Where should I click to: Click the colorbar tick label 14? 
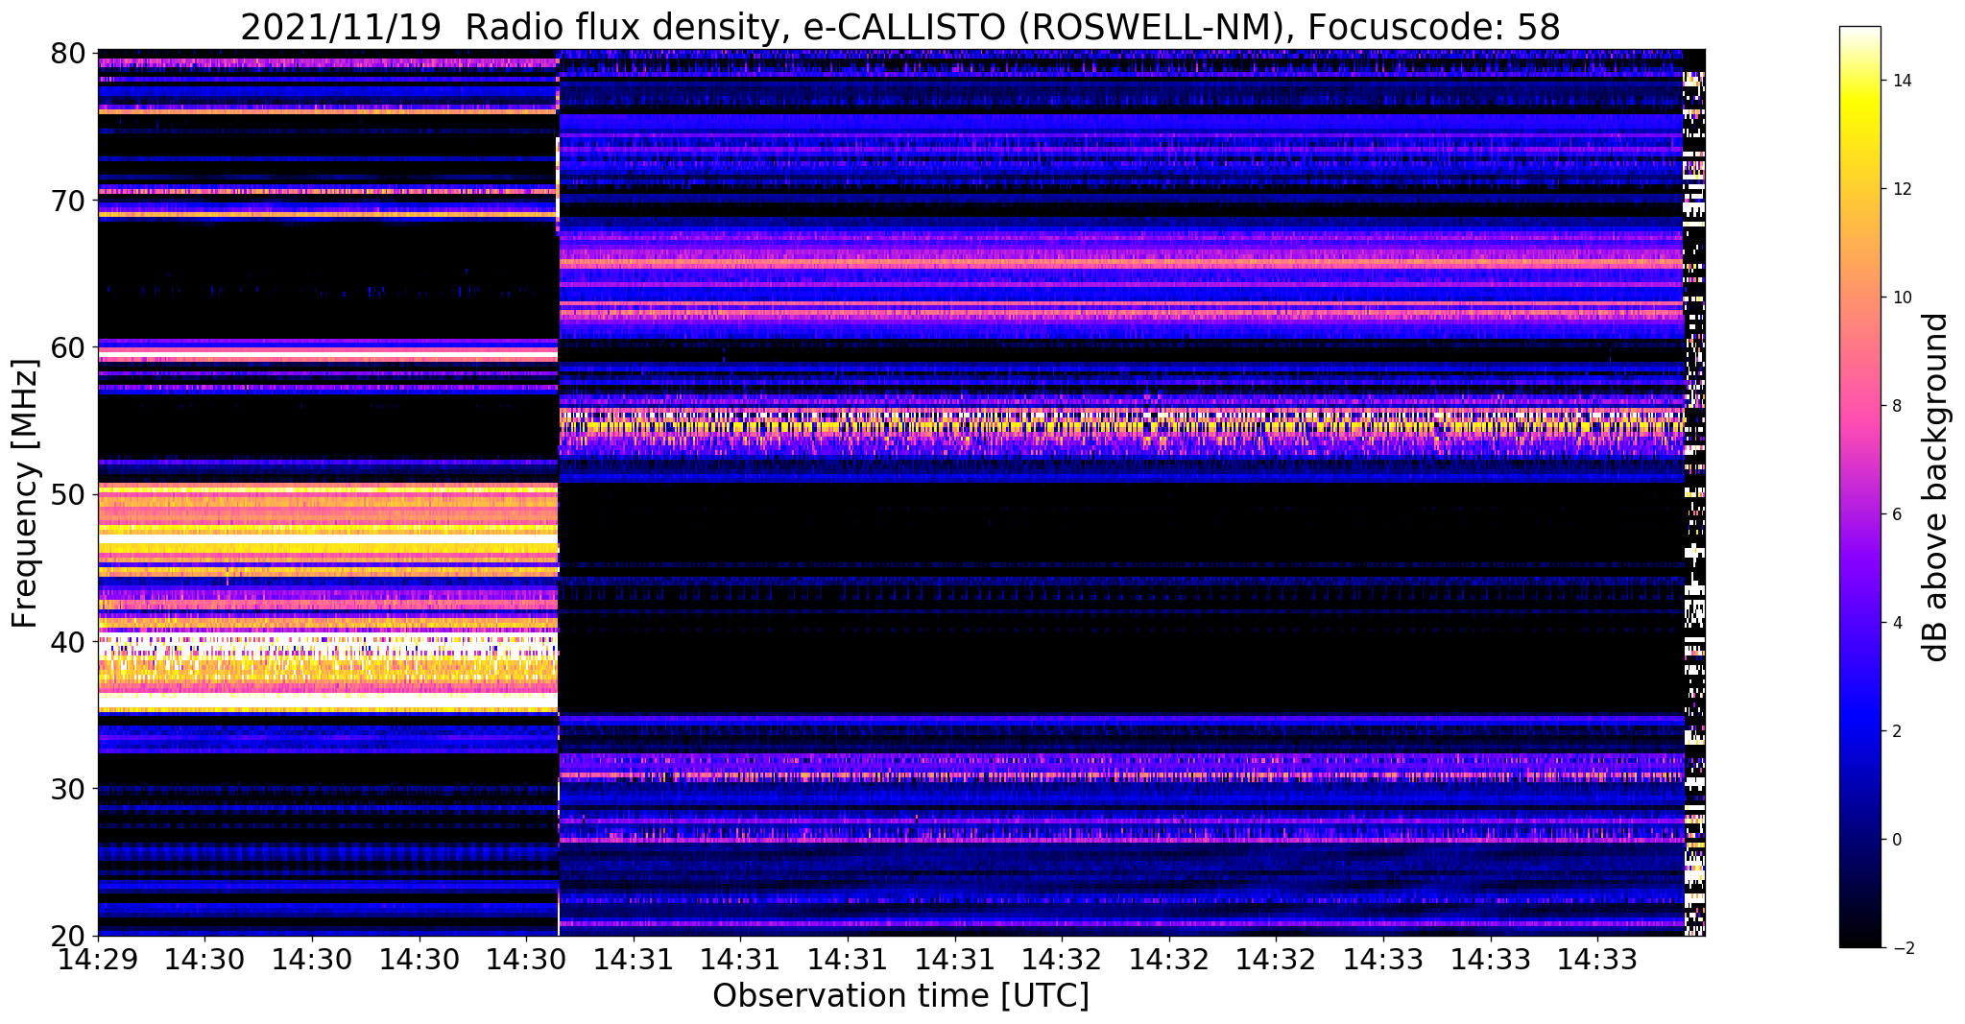(x=1901, y=81)
